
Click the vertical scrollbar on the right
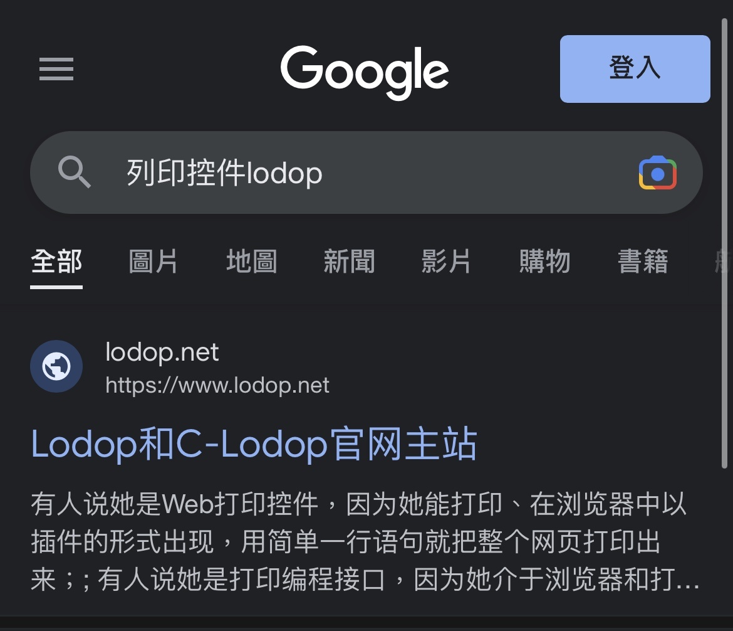724,243
